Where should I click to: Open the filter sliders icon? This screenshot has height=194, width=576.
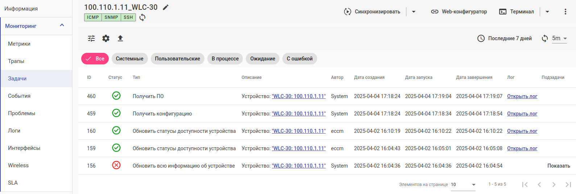(x=91, y=38)
